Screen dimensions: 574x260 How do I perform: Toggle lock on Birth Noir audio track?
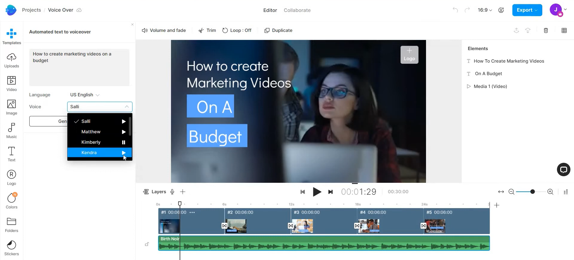pos(147,244)
